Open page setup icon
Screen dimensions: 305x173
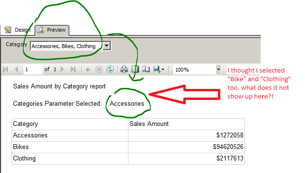pyautogui.click(x=146, y=69)
